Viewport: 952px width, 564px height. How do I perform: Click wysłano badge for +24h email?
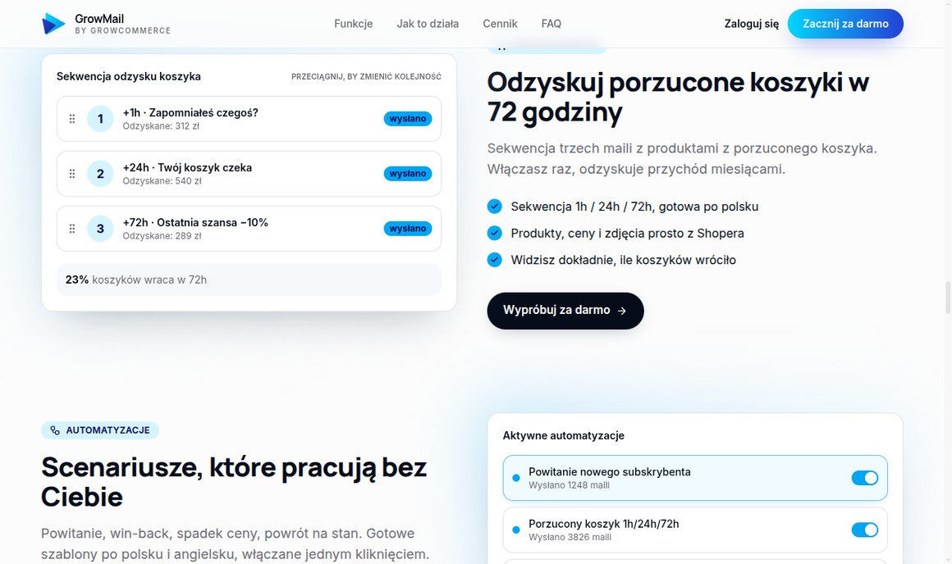pyautogui.click(x=407, y=174)
